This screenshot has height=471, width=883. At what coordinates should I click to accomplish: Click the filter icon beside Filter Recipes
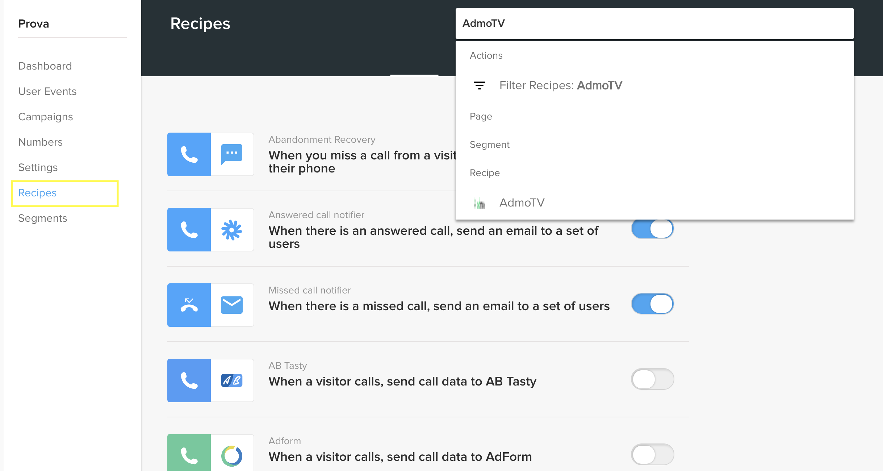(479, 86)
